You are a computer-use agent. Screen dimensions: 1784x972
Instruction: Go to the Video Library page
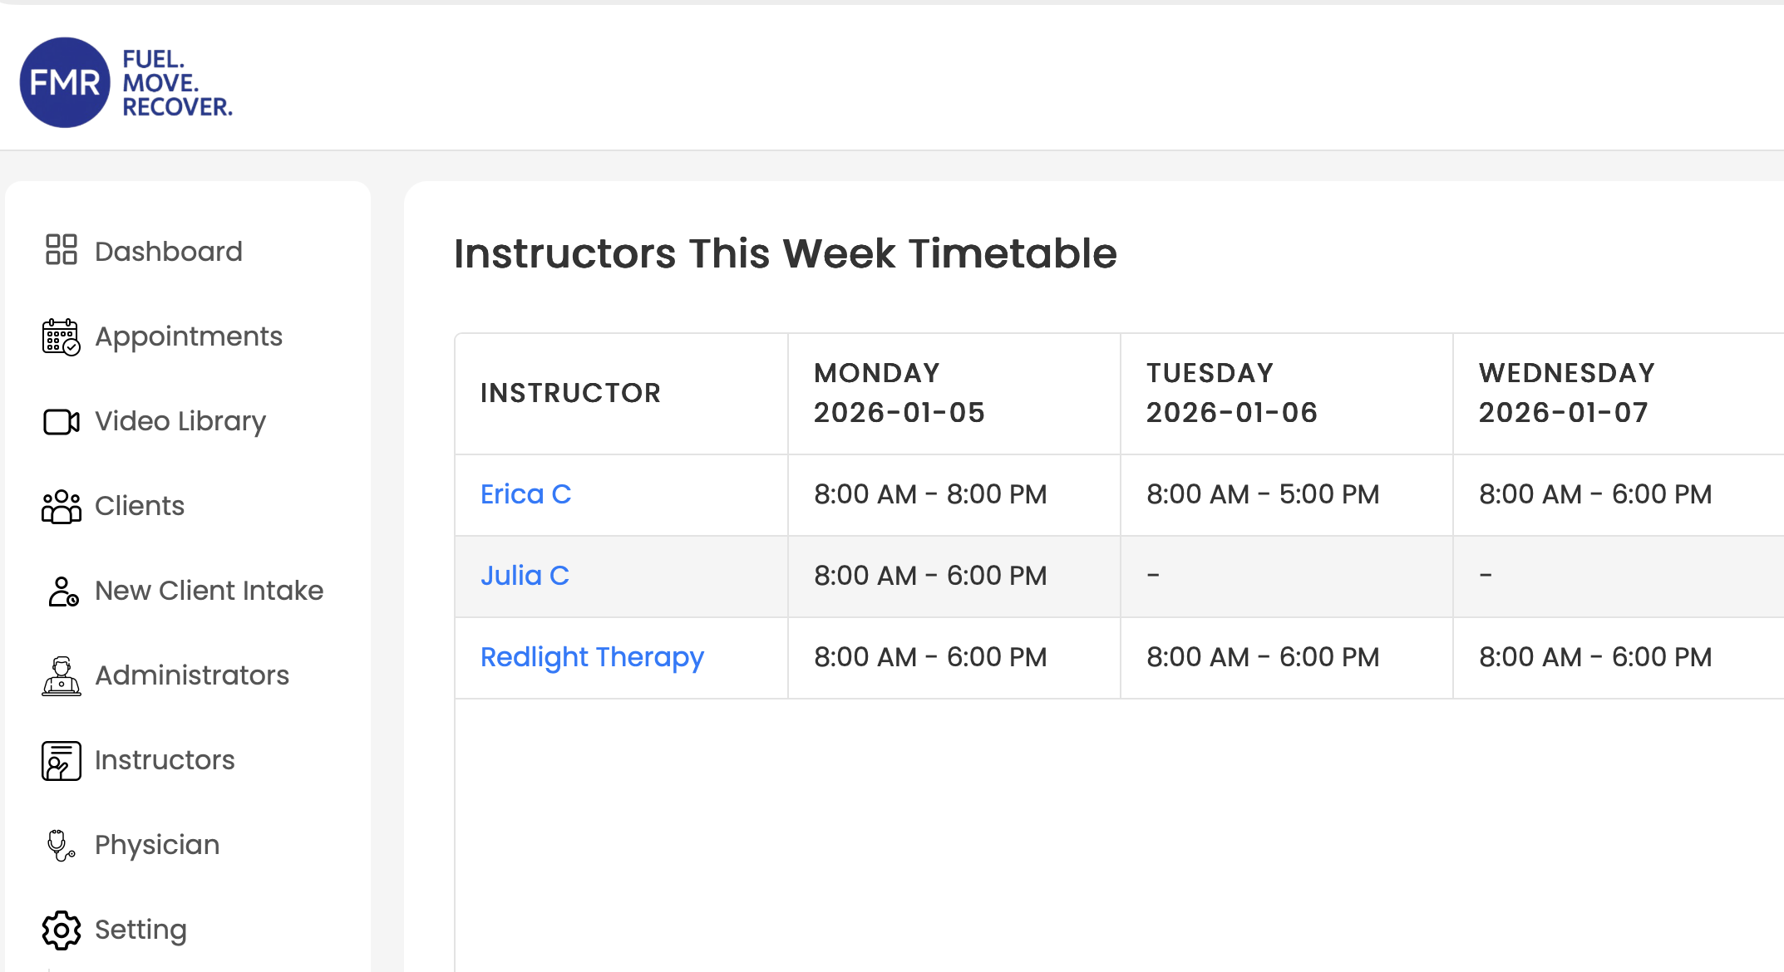pos(180,421)
